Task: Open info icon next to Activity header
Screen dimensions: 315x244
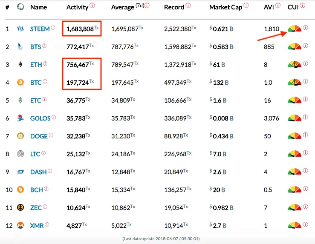Action: [92, 6]
